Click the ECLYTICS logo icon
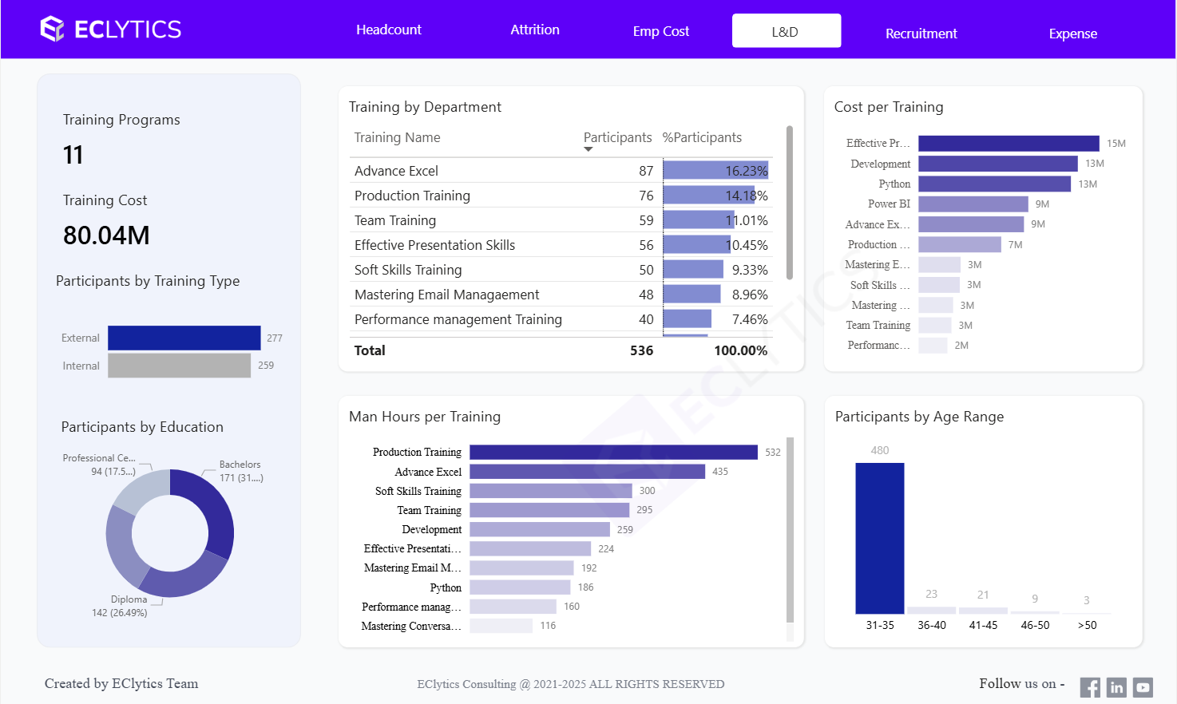1177x704 pixels. [x=53, y=30]
